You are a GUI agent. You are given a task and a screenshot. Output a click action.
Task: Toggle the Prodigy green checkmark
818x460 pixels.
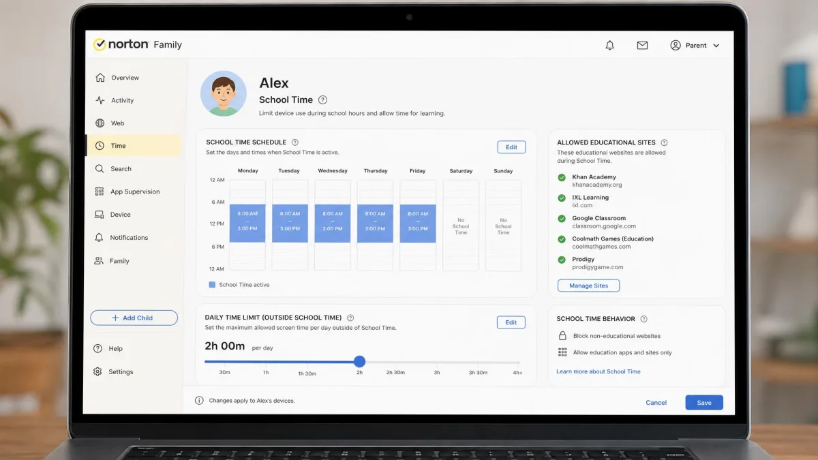[x=562, y=260]
